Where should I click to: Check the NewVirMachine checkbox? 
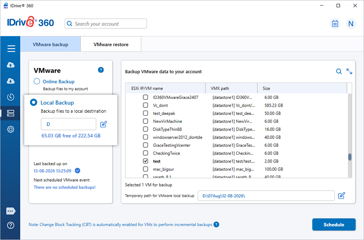146,121
